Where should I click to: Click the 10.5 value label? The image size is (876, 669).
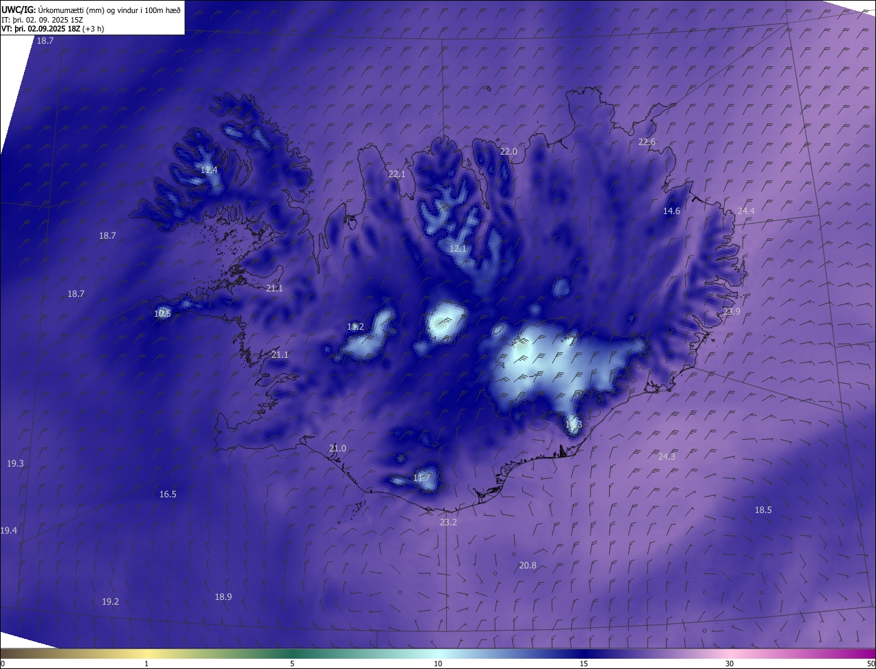(x=162, y=313)
